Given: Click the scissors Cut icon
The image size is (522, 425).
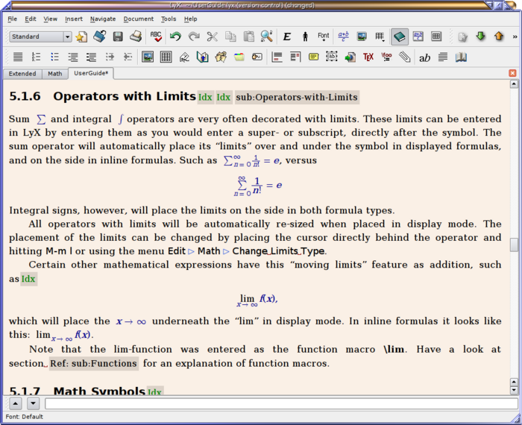Looking at the screenshot, I should click(x=213, y=36).
